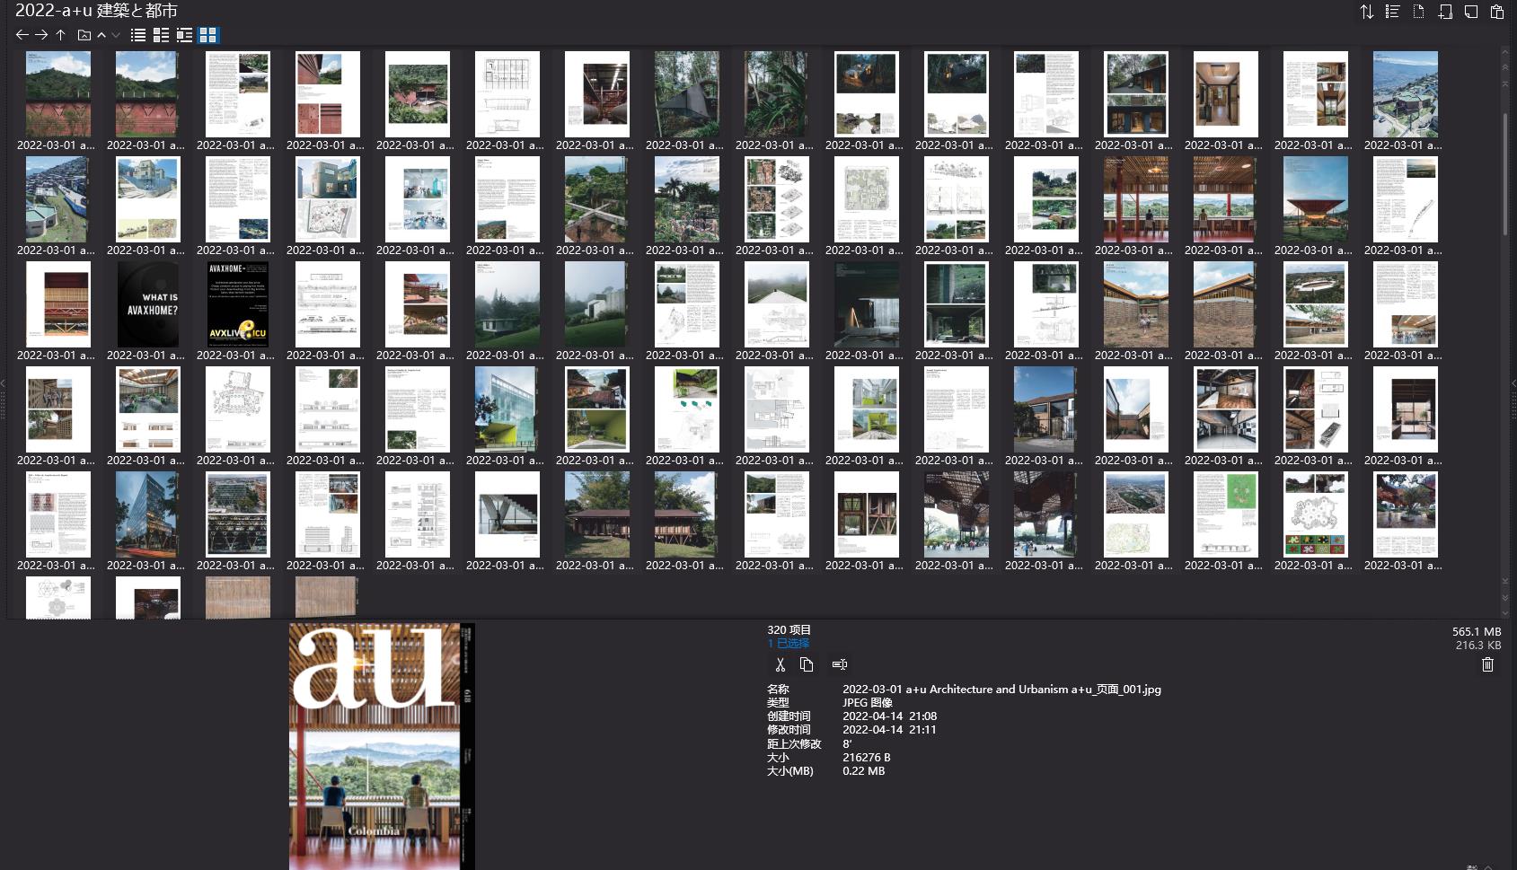Screen dimensions: 1517x870
Task: Delete the selected file using the trash icon
Action: tap(1487, 665)
